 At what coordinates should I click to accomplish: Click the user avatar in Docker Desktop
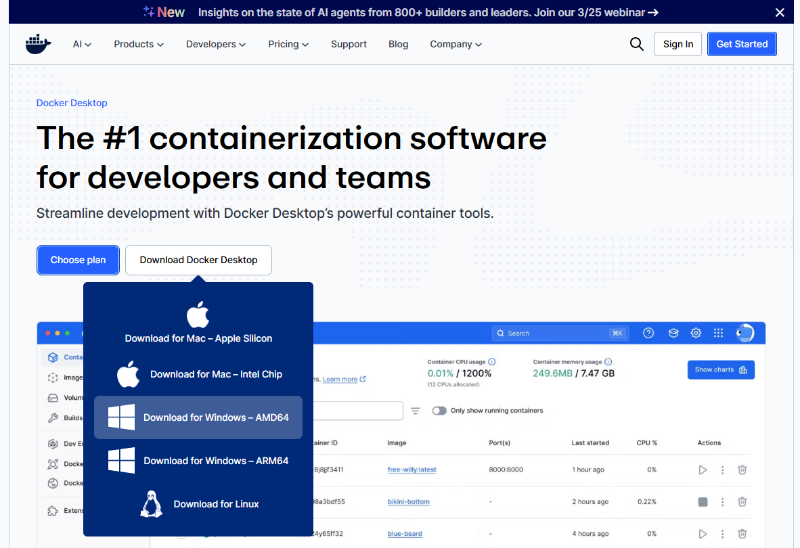745,333
